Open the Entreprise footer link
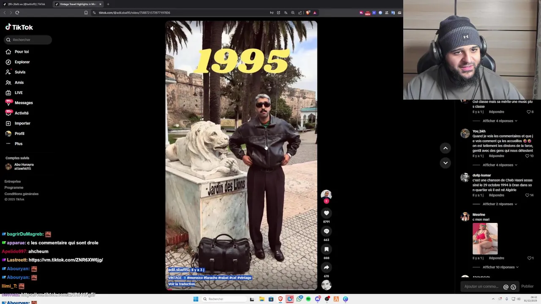The width and height of the screenshot is (541, 304). pos(13,181)
